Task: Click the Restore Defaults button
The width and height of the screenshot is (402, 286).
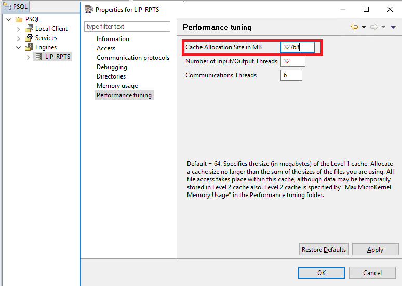Action: tap(324, 250)
